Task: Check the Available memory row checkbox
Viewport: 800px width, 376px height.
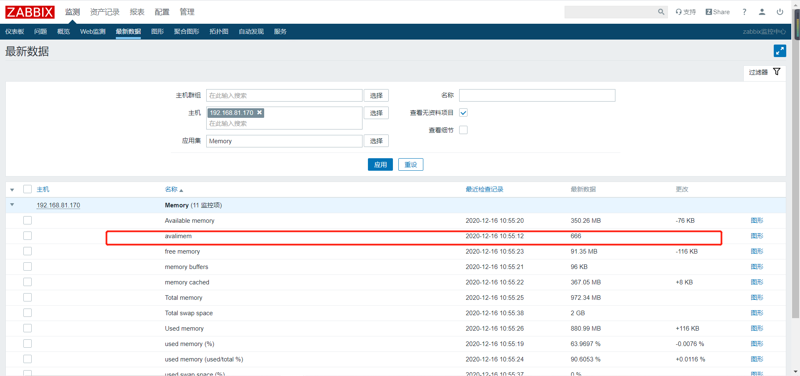Action: (x=27, y=220)
